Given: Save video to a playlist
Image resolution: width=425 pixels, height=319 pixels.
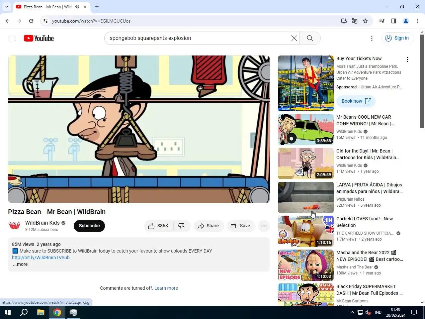Looking at the screenshot, I should tap(240, 226).
